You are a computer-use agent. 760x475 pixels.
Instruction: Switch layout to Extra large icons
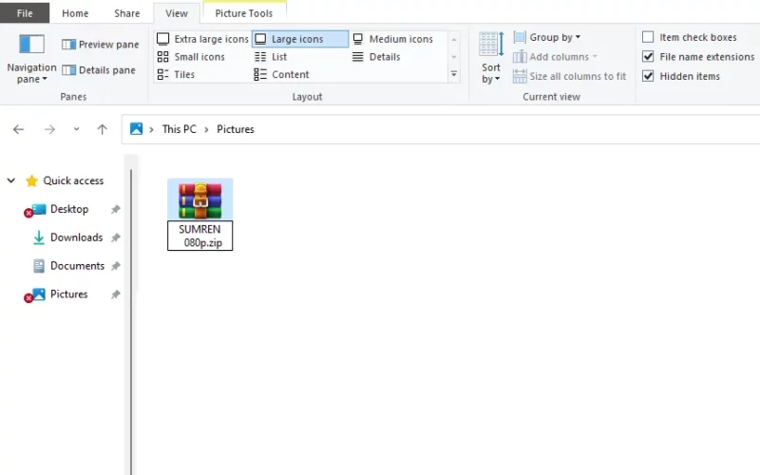pos(202,39)
